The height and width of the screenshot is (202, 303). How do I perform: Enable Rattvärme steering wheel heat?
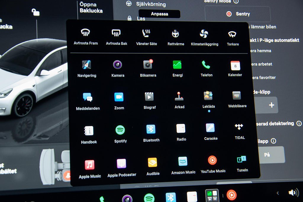[x=176, y=38]
